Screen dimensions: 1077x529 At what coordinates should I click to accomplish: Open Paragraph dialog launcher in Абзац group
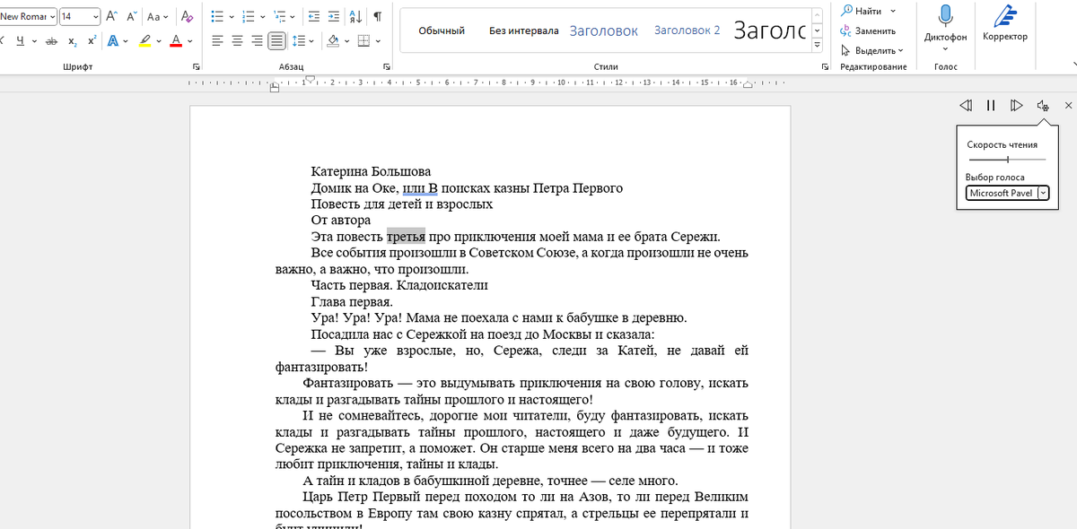(x=386, y=67)
